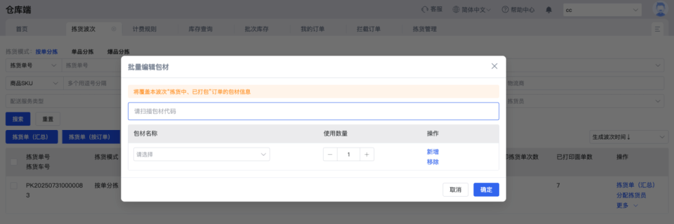Switch to the 库存查询 tab
Screen dimensions: 674x224
point(201,29)
